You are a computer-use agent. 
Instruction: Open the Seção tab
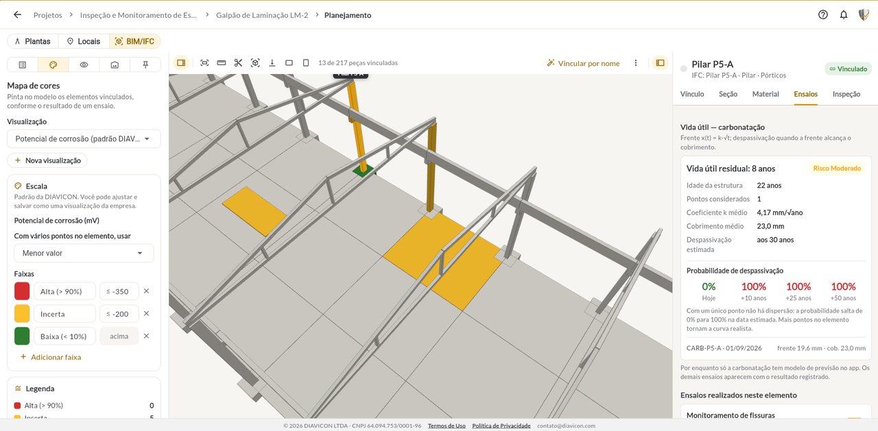pyautogui.click(x=728, y=94)
